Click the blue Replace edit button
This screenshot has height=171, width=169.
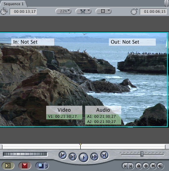pyautogui.click(x=40, y=166)
